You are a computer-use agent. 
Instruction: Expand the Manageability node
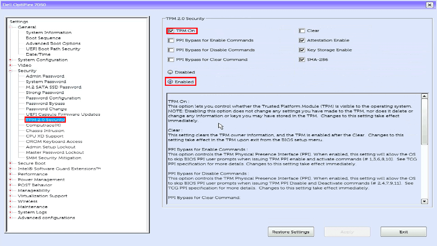click(11, 191)
